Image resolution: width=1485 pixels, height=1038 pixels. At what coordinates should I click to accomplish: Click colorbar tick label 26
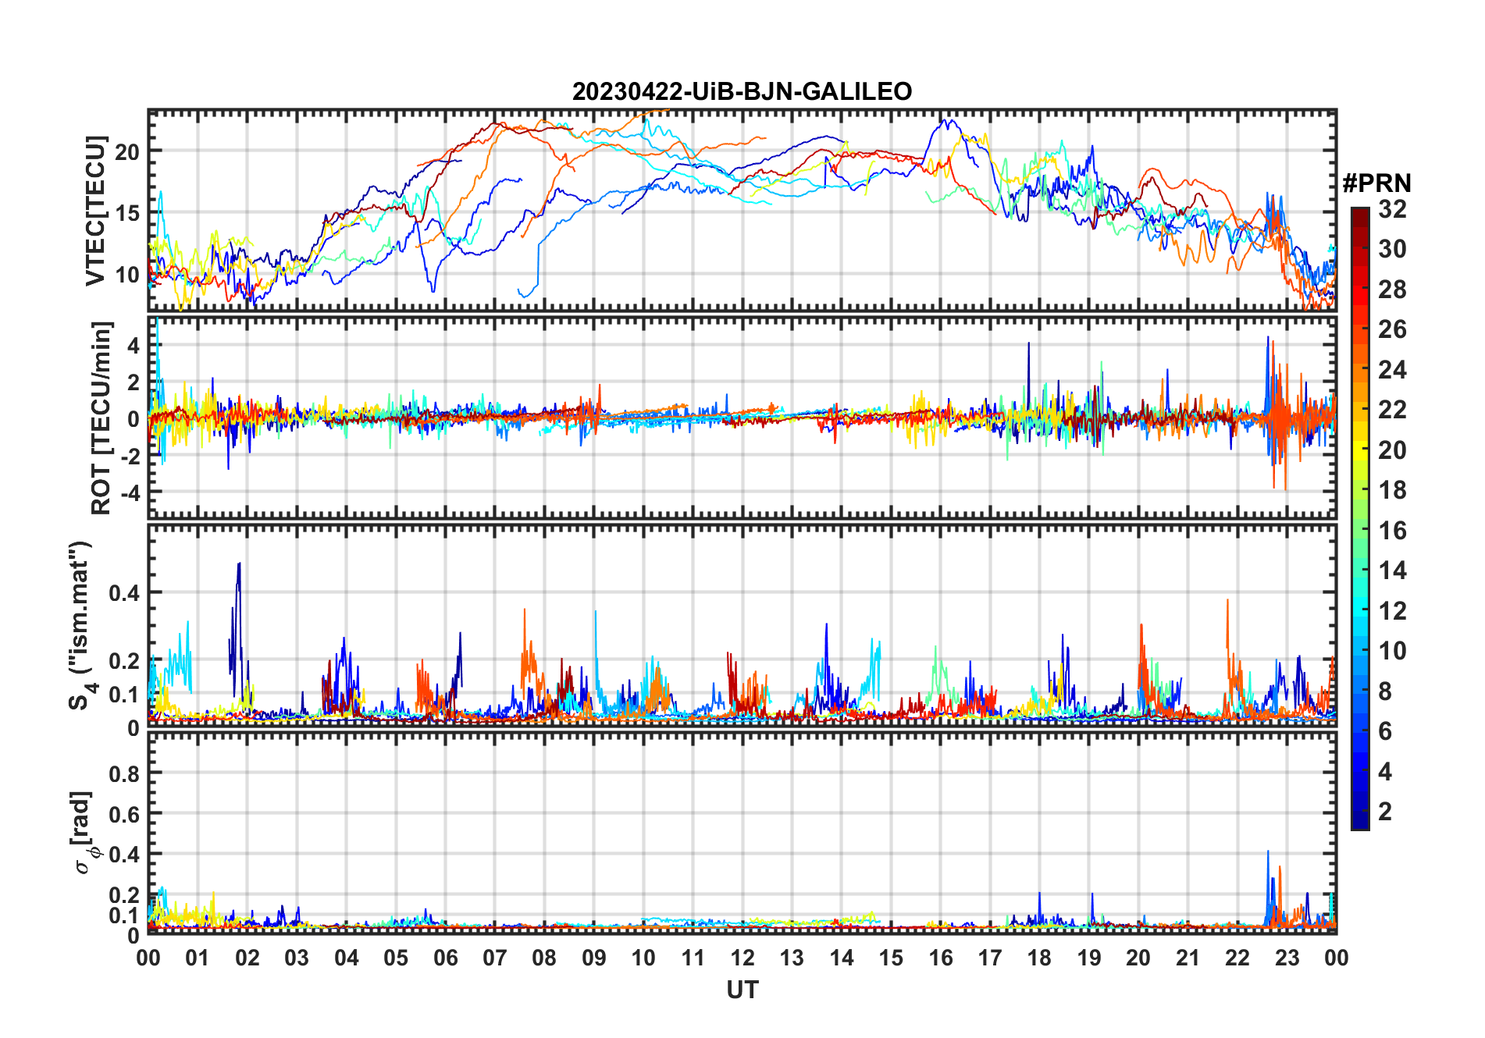coord(1392,329)
